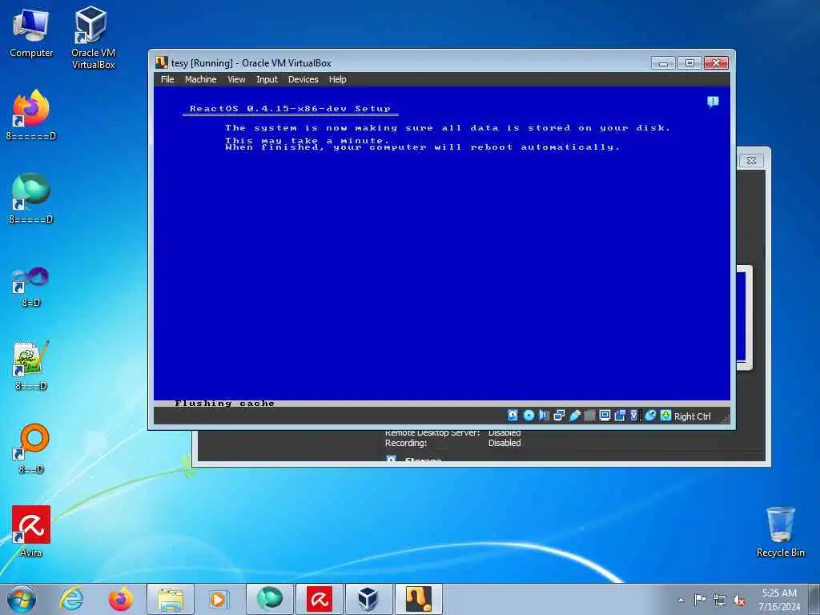Viewport: 820px width, 615px height.
Task: Select the Computer desktop icon
Action: pyautogui.click(x=31, y=33)
